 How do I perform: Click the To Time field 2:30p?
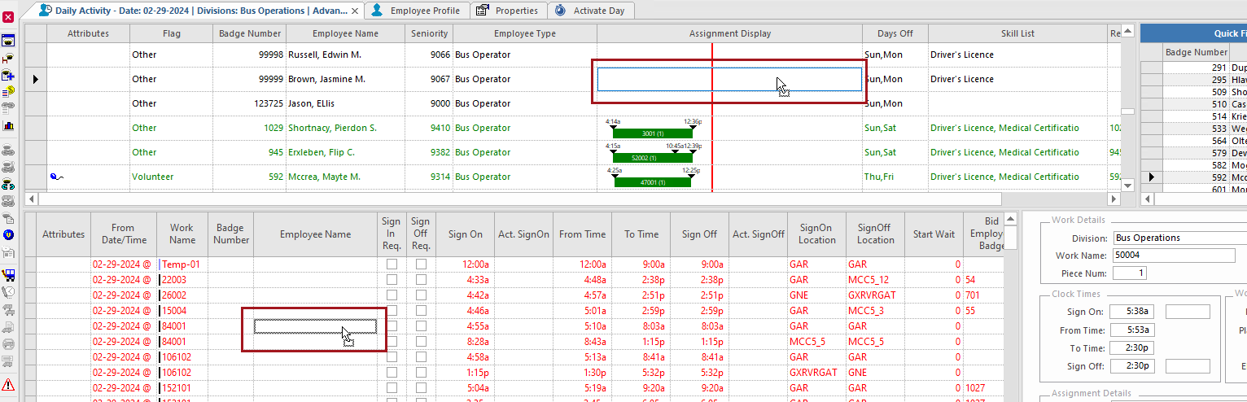pyautogui.click(x=1132, y=348)
